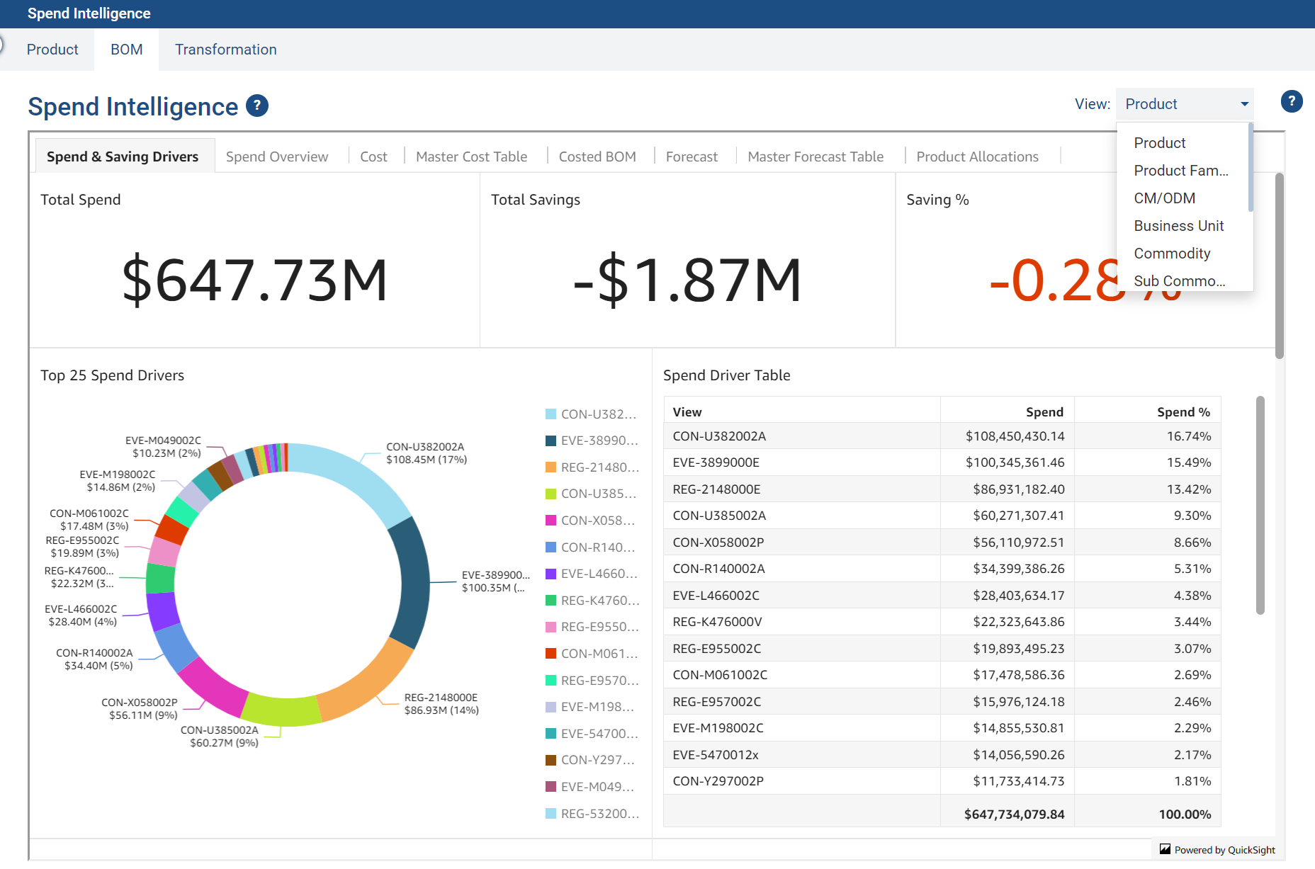Click the Spend % column header
Viewport: 1315px width, 869px height.
point(1183,412)
